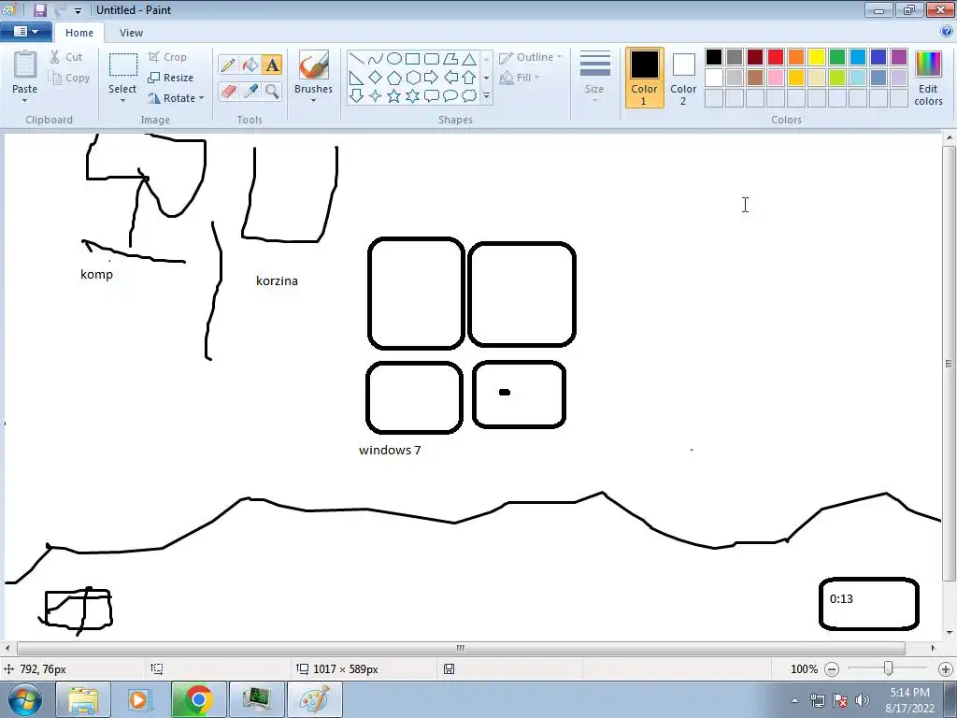The width and height of the screenshot is (957, 718).
Task: Choose the Pentagon shape
Action: [x=394, y=78]
